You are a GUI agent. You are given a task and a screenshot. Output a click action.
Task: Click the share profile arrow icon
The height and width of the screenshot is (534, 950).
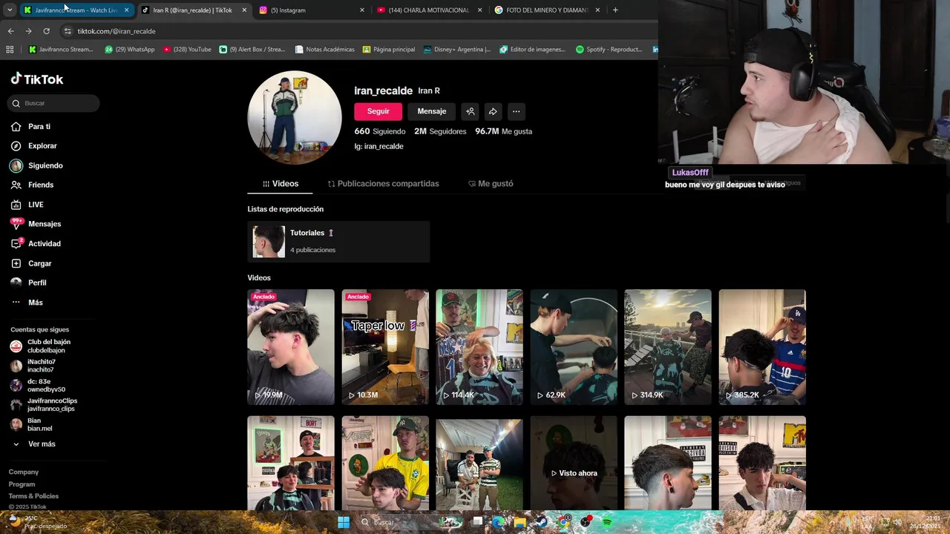pyautogui.click(x=493, y=111)
